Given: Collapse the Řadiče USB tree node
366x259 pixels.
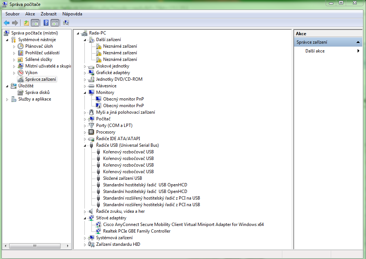Looking at the screenshot, I should (85, 145).
